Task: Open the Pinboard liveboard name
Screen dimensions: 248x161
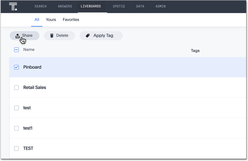Action: 32,67
